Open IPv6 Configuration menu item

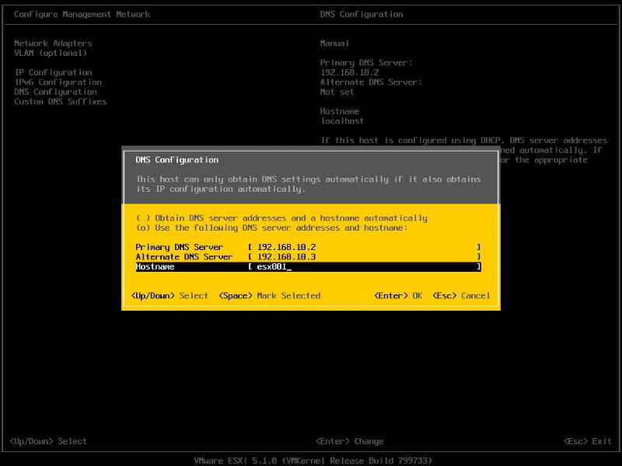coord(58,82)
